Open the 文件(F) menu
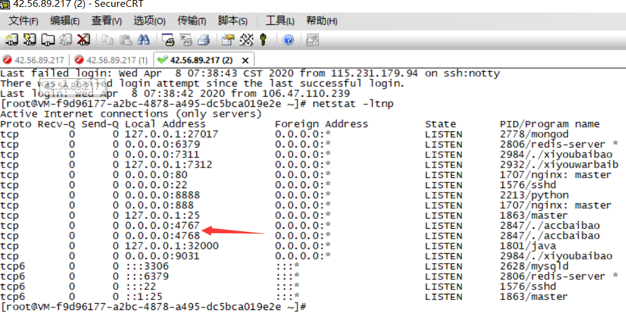626x315 pixels. (23, 21)
